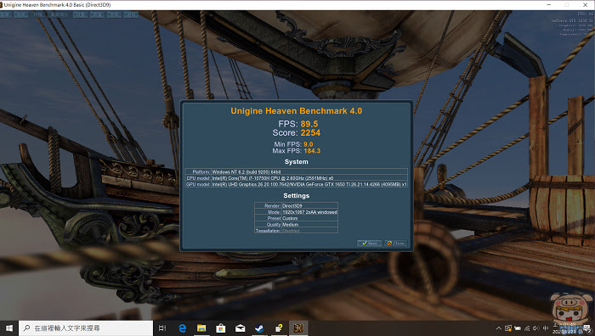Switch the Chinese input method indicator
595x336 pixels.
[546, 328]
